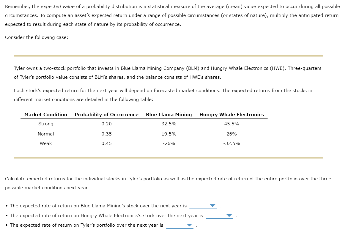Select the Probability of Occurrence column header
Screen dimensions: 359x235
coord(107,114)
